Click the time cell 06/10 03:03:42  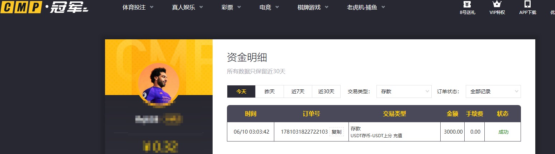tap(251, 132)
